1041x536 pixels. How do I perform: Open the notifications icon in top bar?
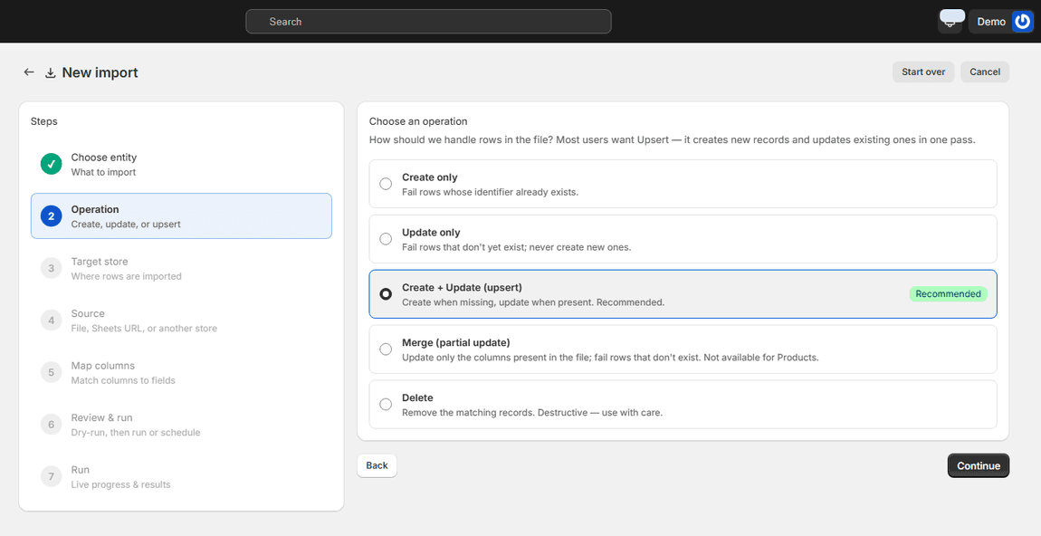950,21
